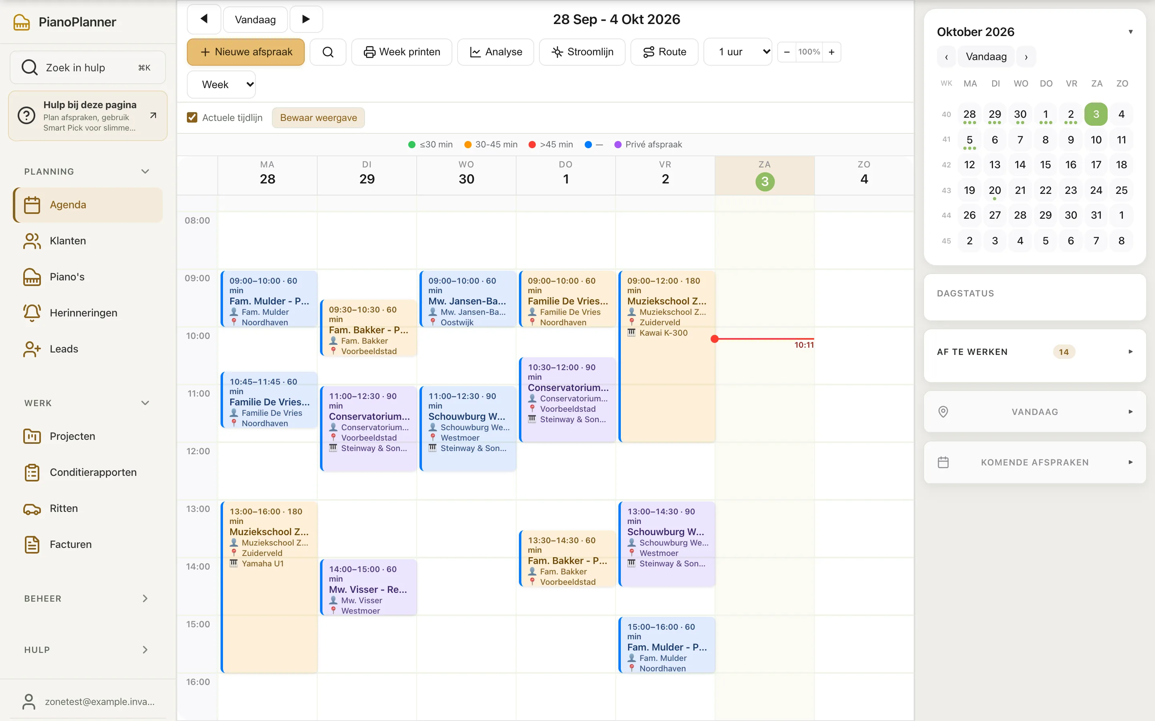The width and height of the screenshot is (1155, 721).
Task: Click Vandaag button in main toolbar
Action: [255, 20]
